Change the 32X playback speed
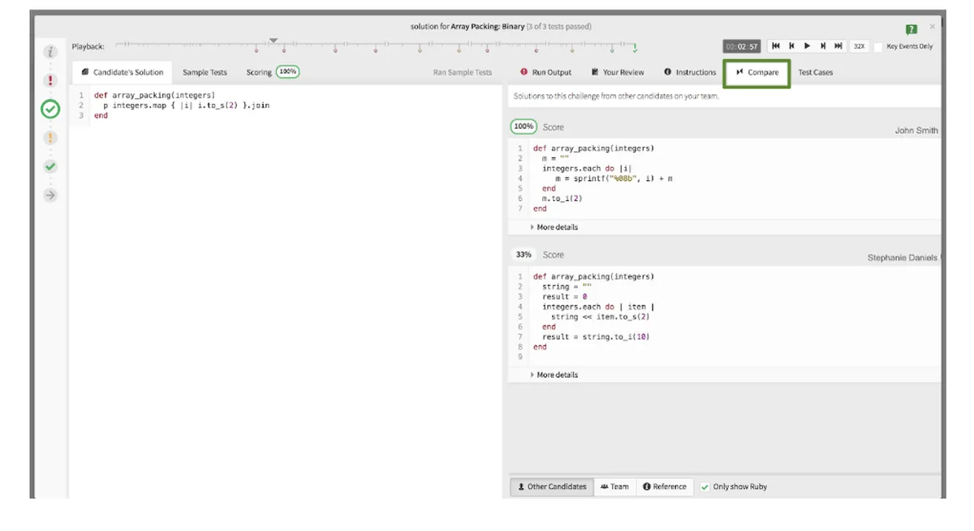The height and width of the screenshot is (531, 974). pyautogui.click(x=859, y=46)
